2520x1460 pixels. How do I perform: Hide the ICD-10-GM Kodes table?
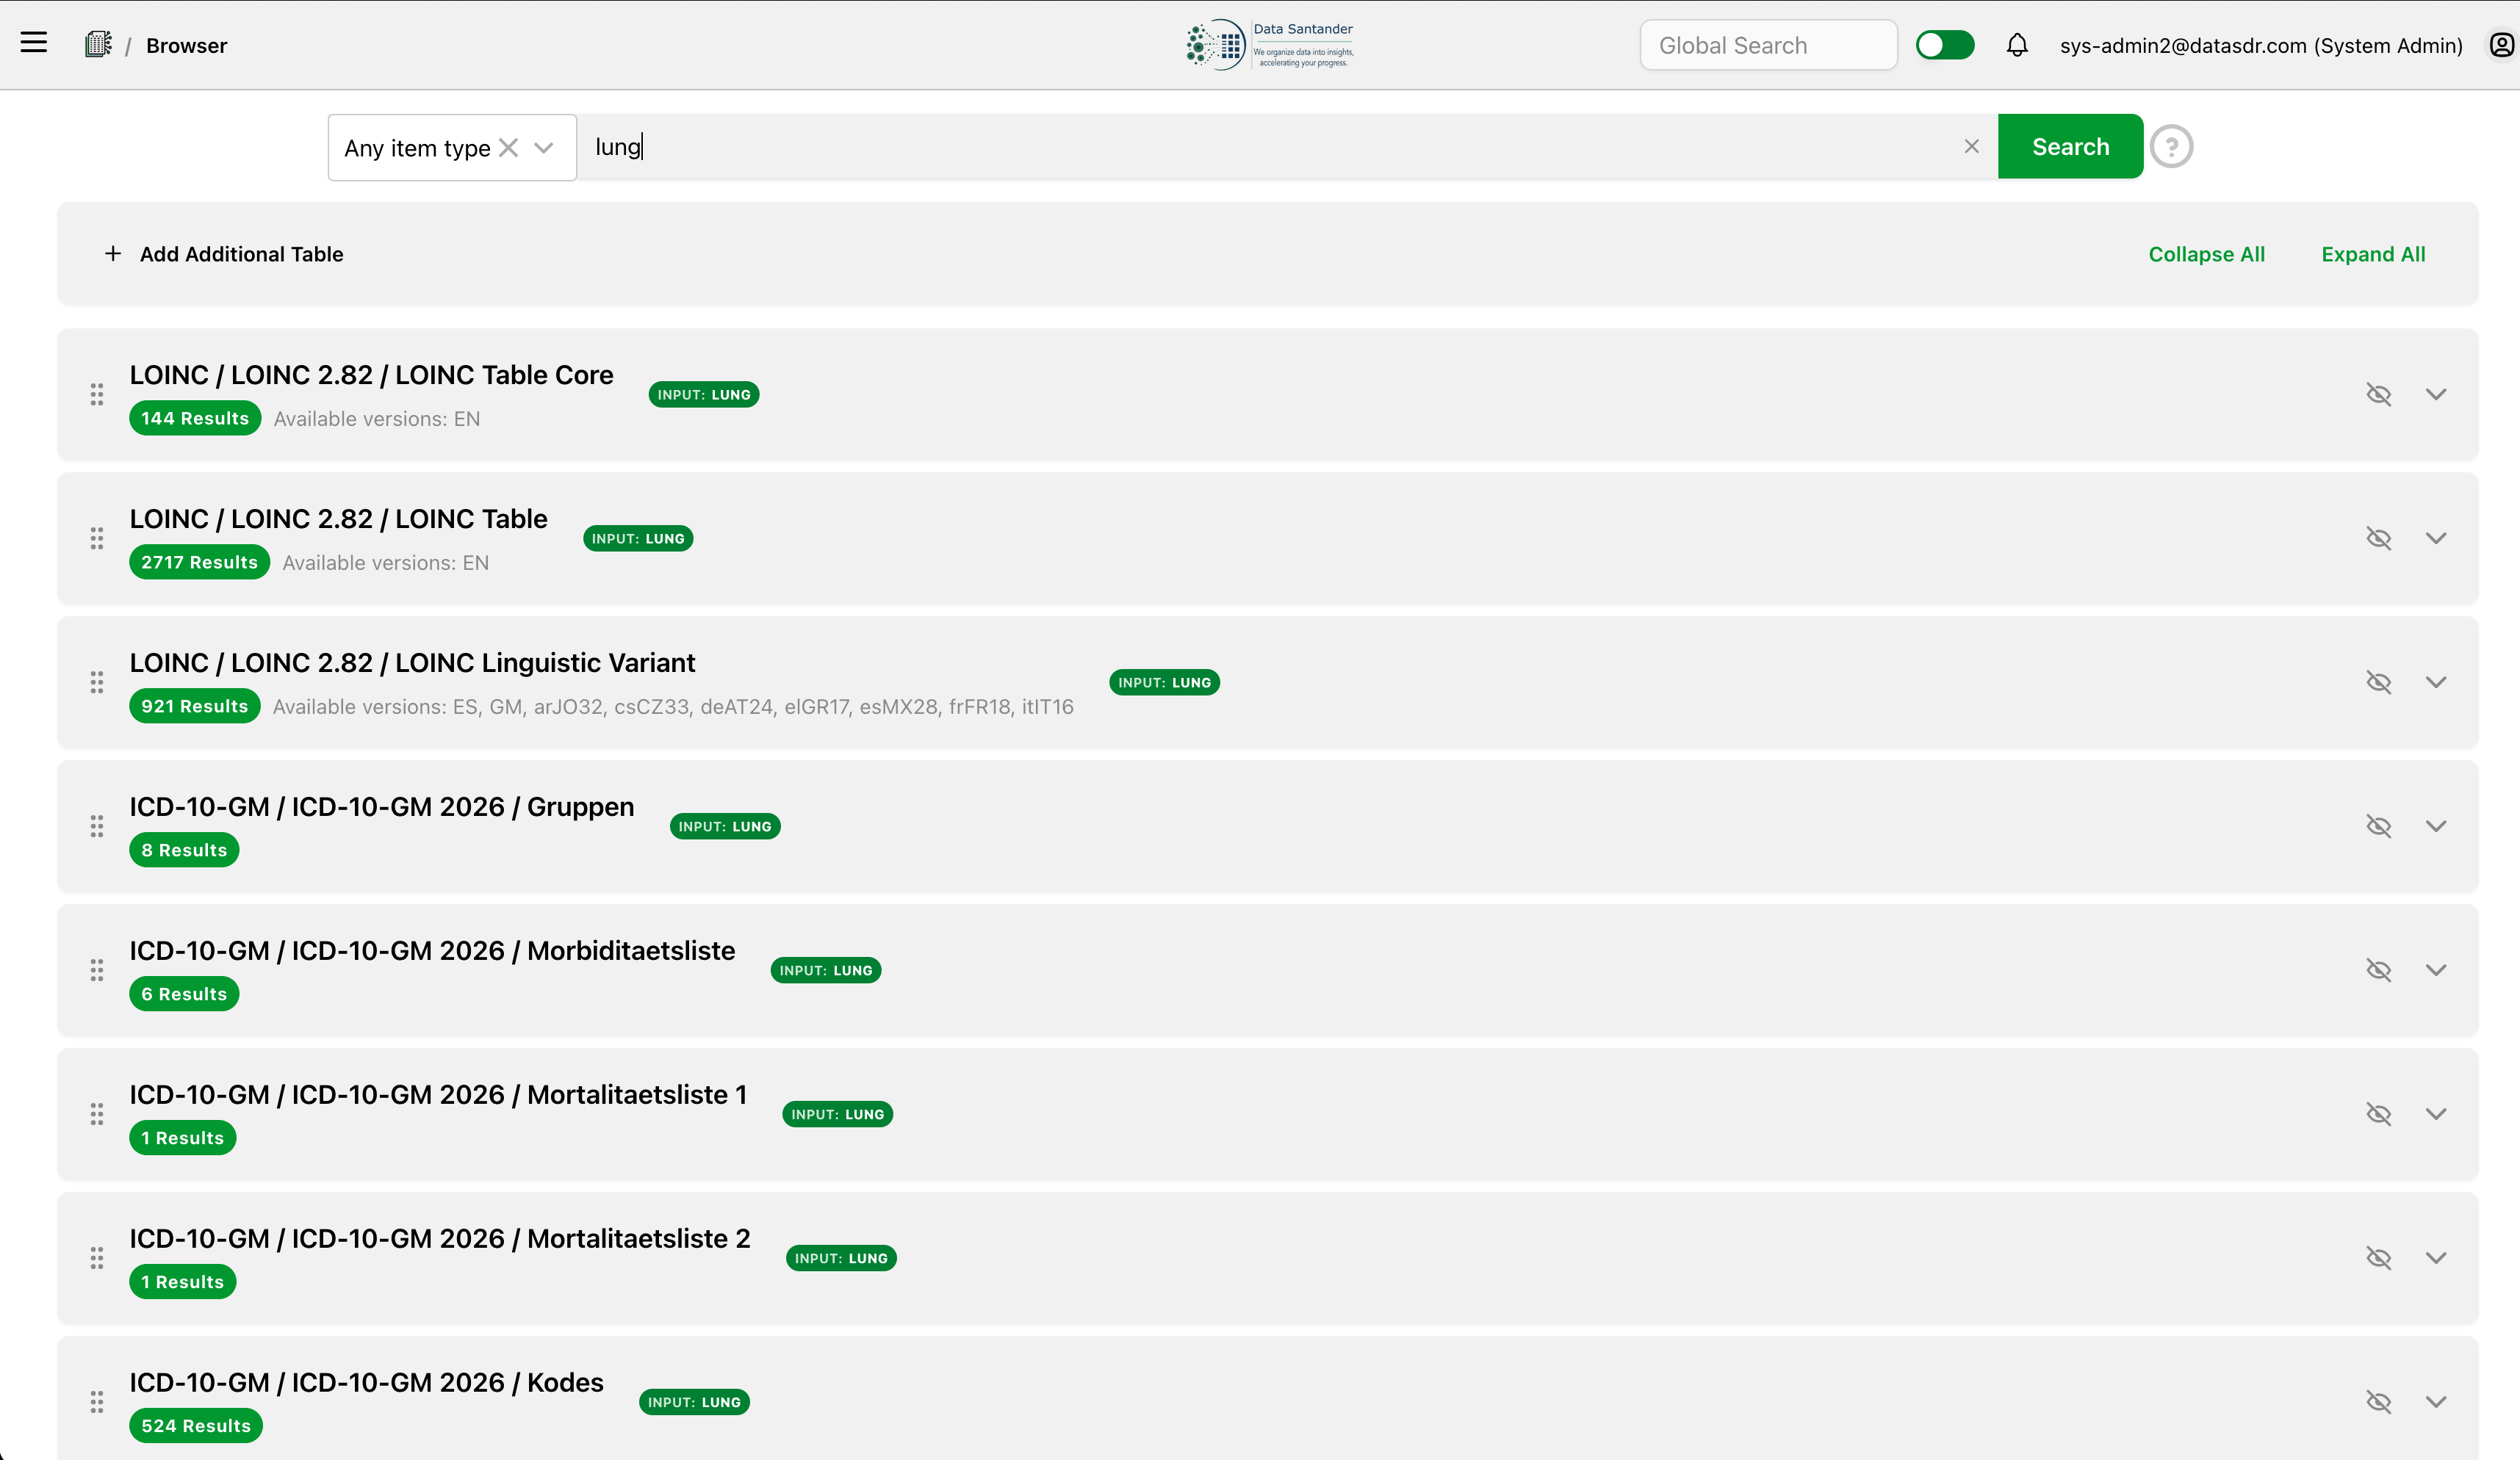pos(2378,1402)
